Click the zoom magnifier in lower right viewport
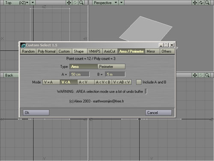 [x=207, y=75]
